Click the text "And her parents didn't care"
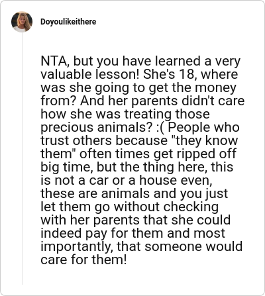 pos(162,101)
